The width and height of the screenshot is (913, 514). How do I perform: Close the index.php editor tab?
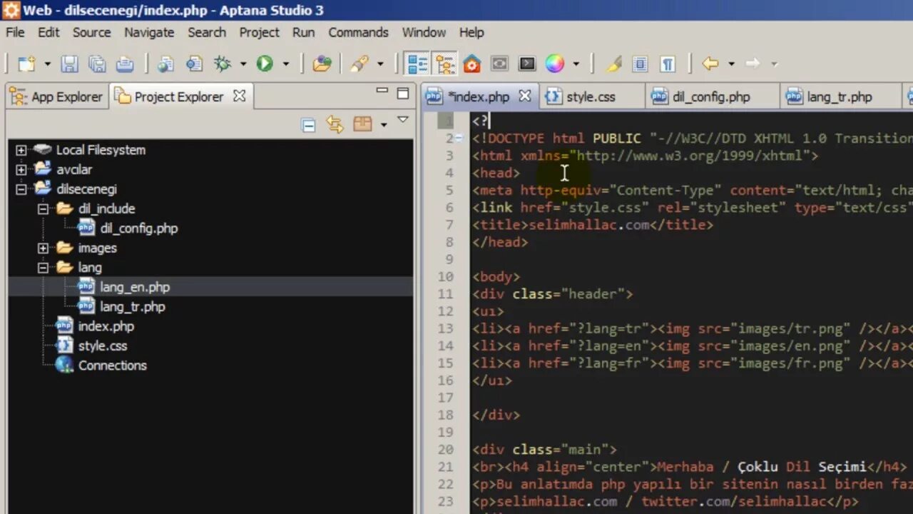(x=525, y=96)
